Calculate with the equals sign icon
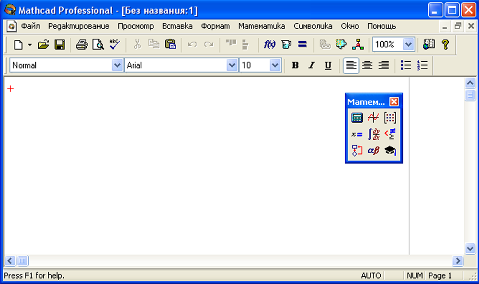The width and height of the screenshot is (479, 284). (302, 45)
